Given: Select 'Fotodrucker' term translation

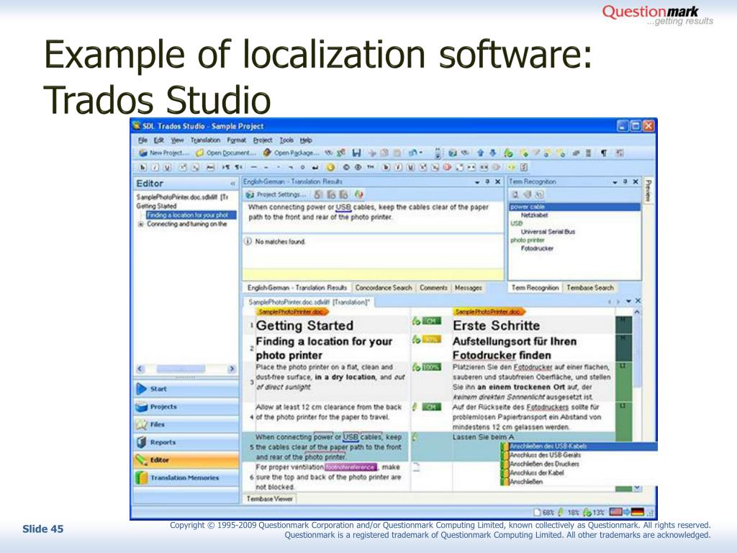Looking at the screenshot, I should click(537, 248).
